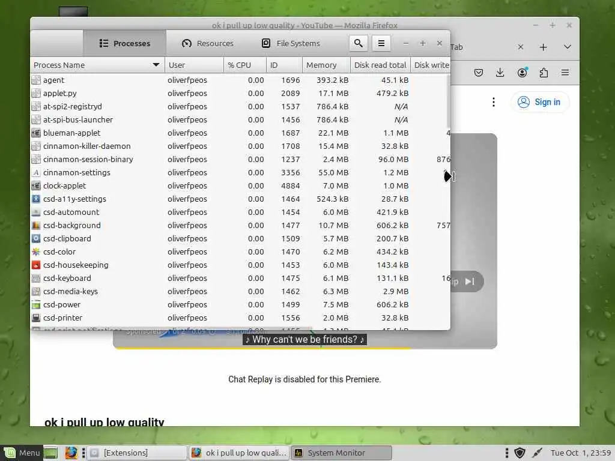Click the csd-a11y-settings accessibility icon
This screenshot has width=615, height=461.
click(36, 199)
